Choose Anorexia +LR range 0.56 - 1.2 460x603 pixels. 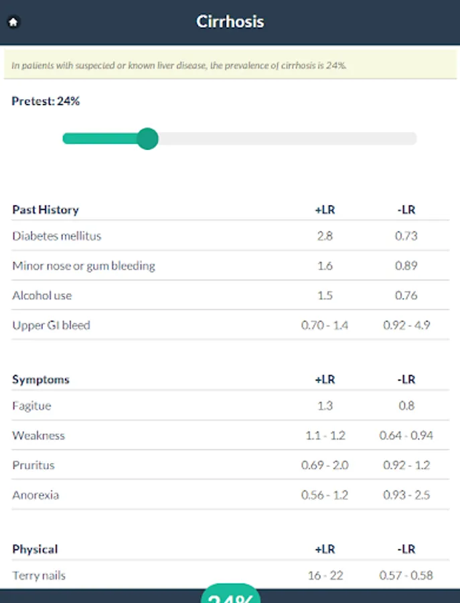[325, 495]
